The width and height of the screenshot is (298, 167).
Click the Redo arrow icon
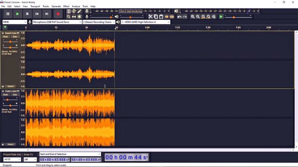coord(184,17)
